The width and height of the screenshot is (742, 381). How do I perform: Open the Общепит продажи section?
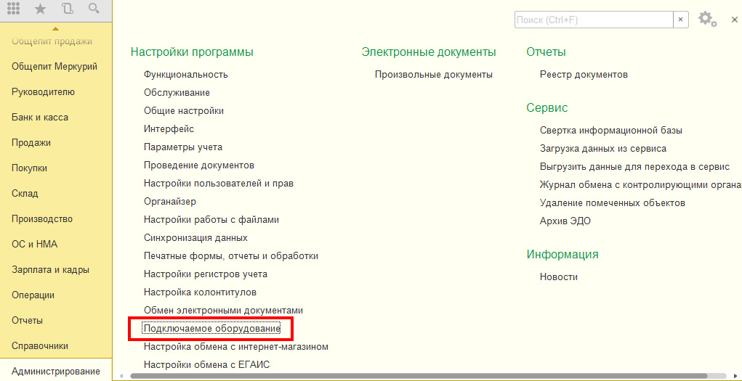pyautogui.click(x=52, y=41)
